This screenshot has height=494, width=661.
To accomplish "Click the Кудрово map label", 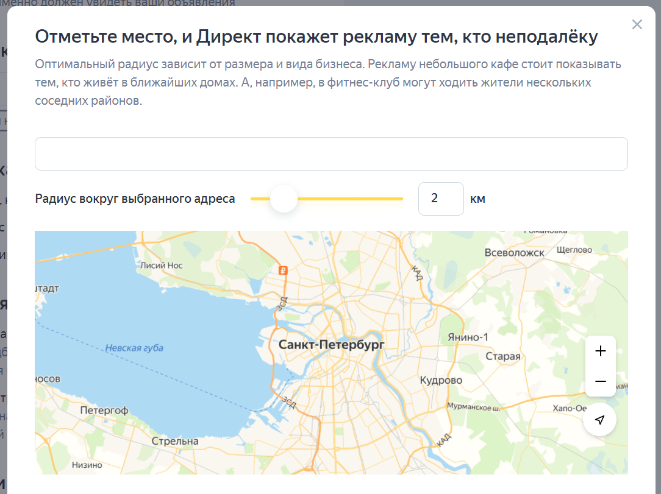I will (x=441, y=380).
